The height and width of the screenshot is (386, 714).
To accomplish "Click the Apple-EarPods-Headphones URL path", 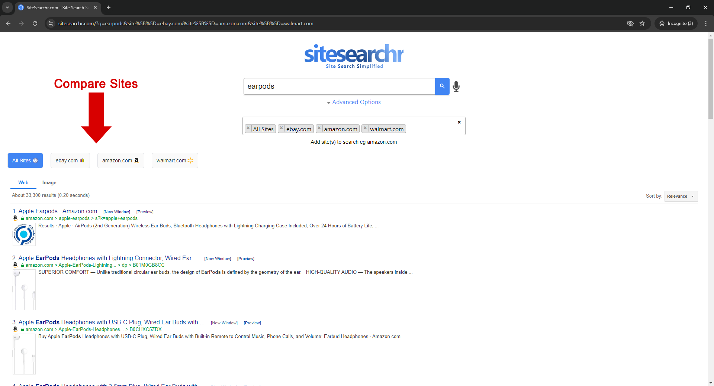I will point(93,330).
